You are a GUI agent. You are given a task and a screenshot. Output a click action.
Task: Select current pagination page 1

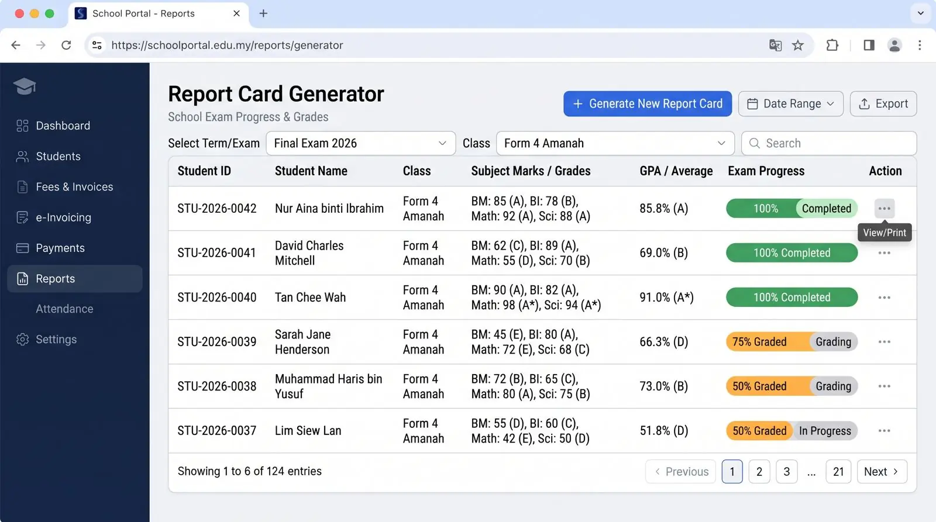(x=732, y=472)
